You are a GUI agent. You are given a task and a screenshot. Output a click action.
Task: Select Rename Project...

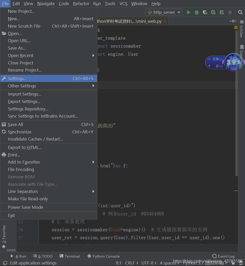[x=49, y=70]
